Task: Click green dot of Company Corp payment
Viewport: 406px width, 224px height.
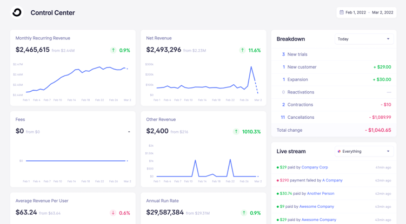Action: tap(278, 168)
